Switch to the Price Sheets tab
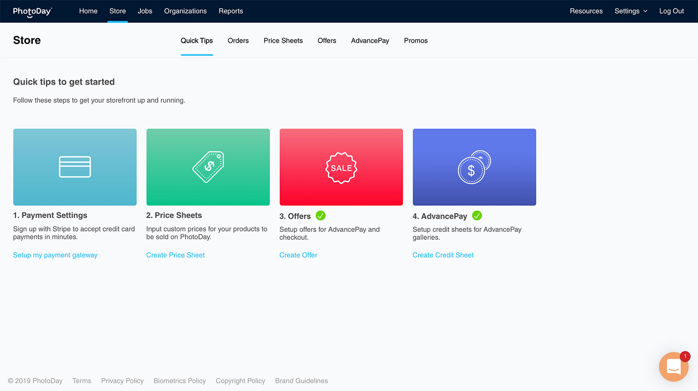 [x=283, y=41]
